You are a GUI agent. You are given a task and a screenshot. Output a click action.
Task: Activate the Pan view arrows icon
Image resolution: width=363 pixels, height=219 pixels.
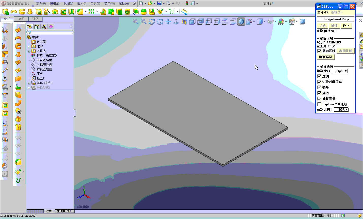click(168, 22)
